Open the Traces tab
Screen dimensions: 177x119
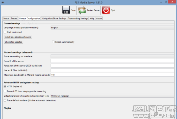click(x=14, y=19)
